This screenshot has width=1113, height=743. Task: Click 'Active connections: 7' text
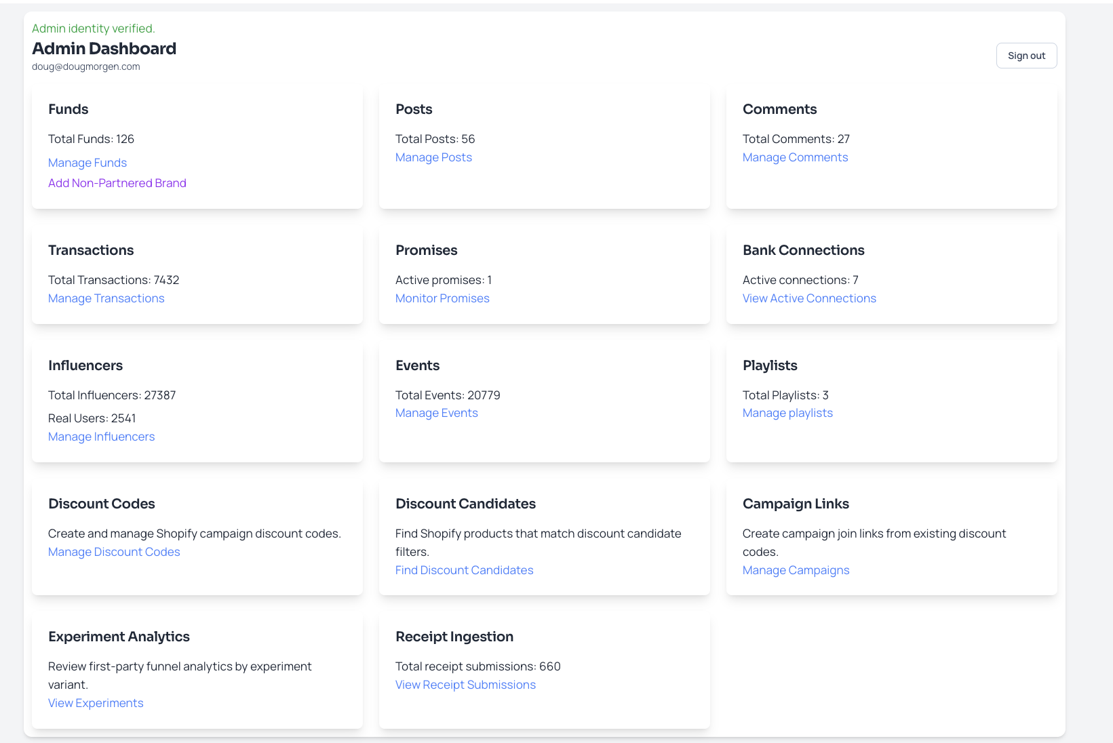click(800, 280)
